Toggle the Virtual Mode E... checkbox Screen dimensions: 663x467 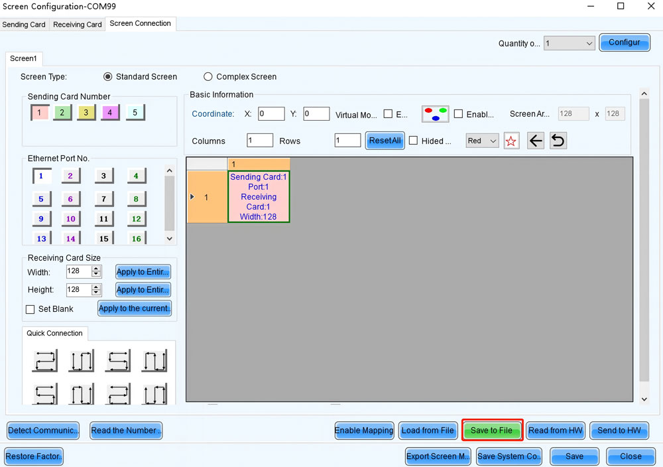coord(388,114)
